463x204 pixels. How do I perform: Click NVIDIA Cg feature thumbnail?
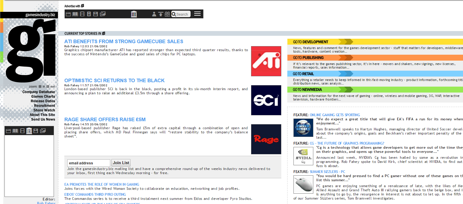tap(303, 156)
